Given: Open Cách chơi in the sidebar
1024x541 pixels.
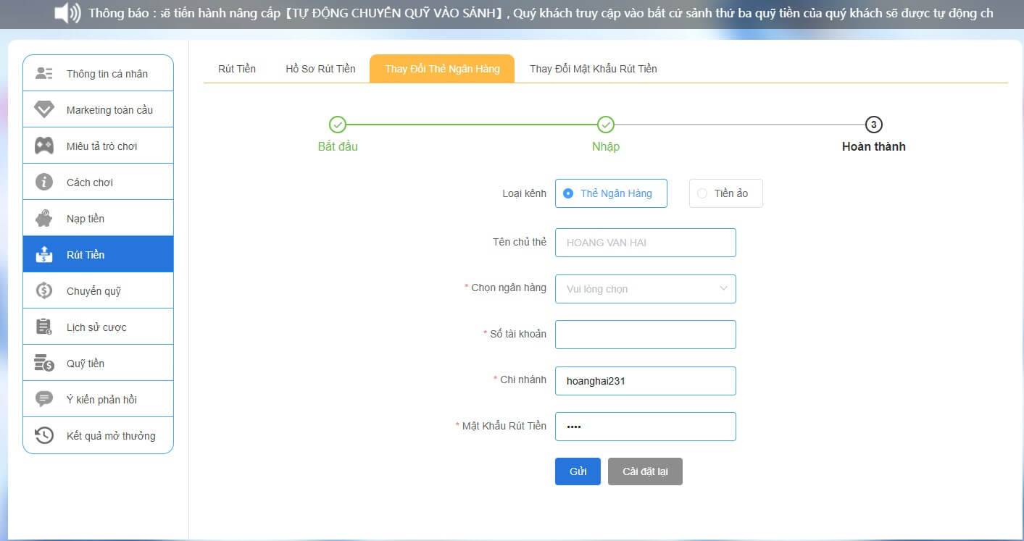Looking at the screenshot, I should click(x=99, y=182).
